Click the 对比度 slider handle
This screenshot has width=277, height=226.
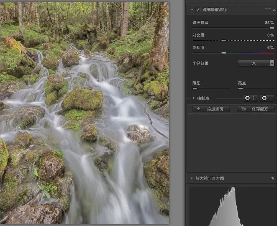click(224, 40)
